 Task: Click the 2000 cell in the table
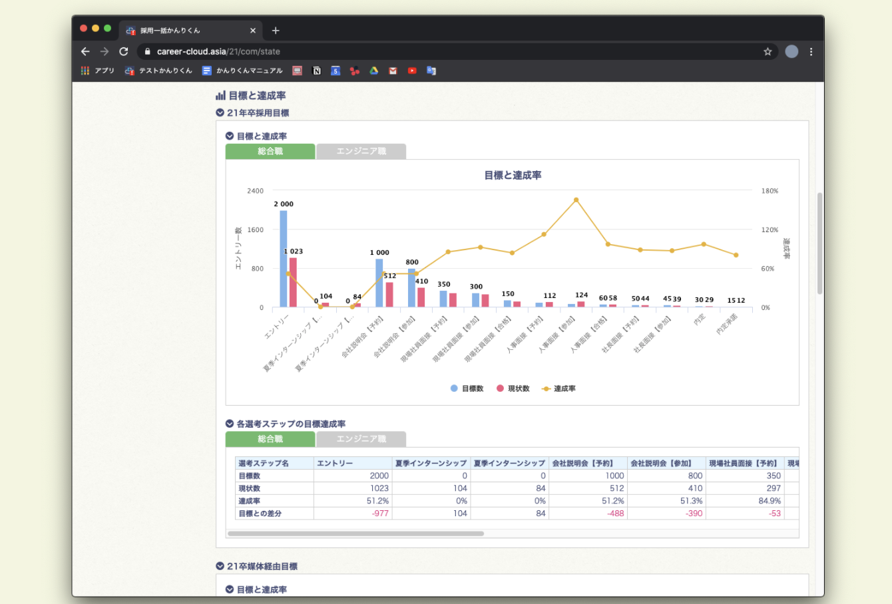[x=353, y=476]
